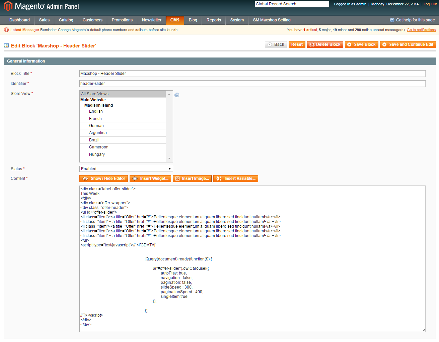
Task: Click the Identifier input field
Action: pos(252,84)
